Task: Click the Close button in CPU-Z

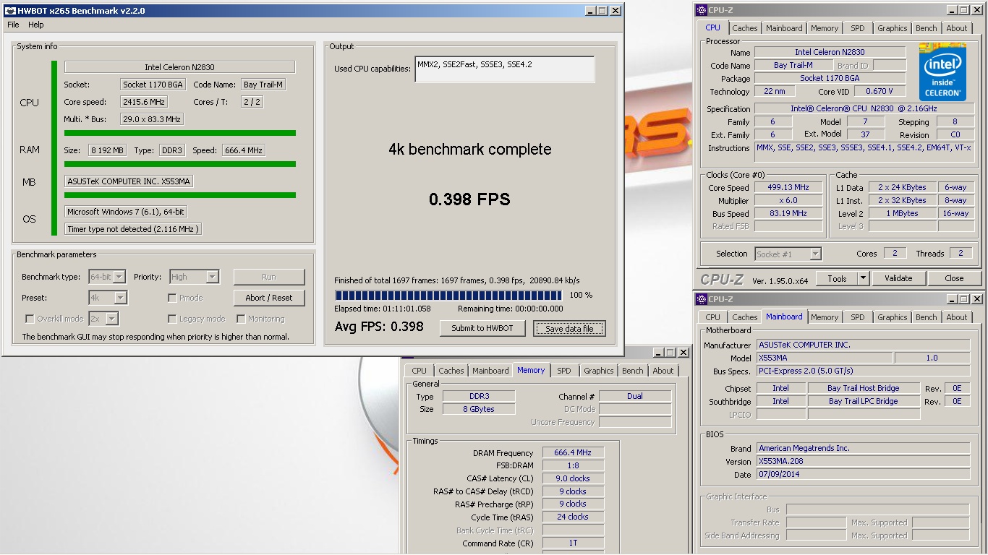Action: coord(954,278)
